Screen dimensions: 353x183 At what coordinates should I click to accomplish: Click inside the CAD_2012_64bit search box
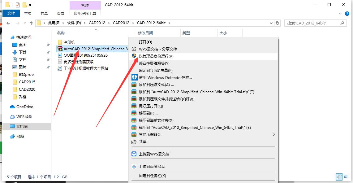[312, 23]
